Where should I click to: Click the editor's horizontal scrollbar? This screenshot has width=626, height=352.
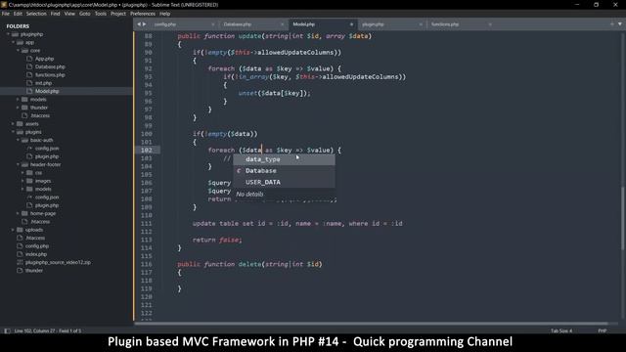coord(372,324)
